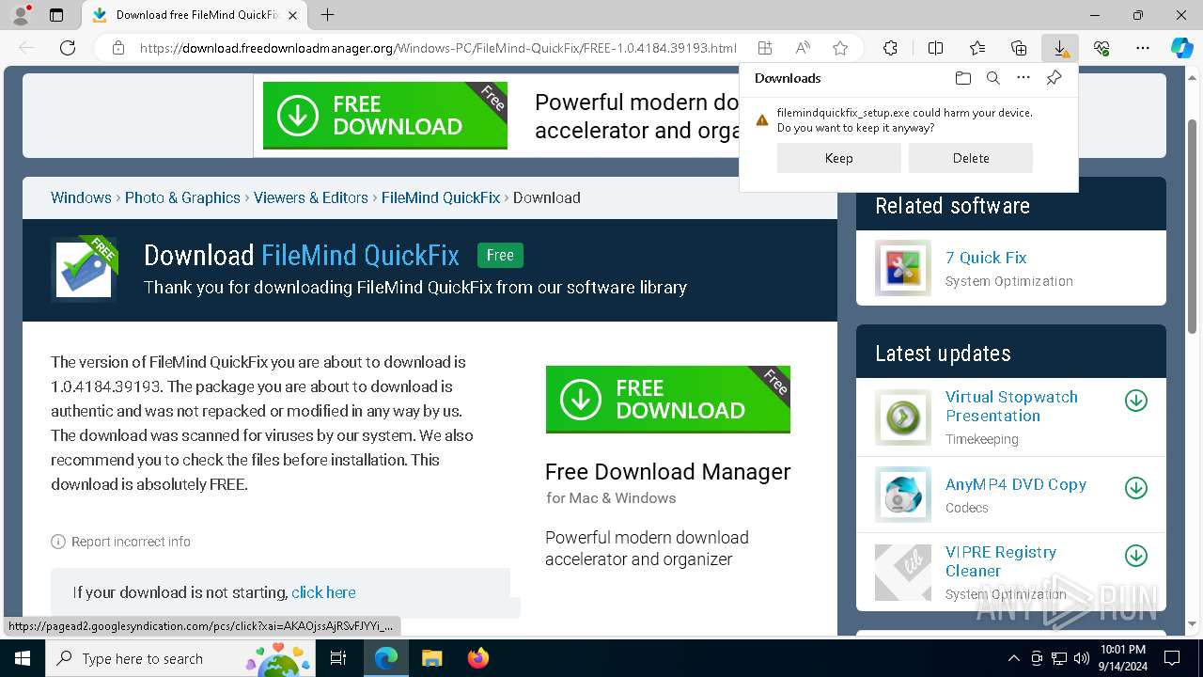Click the Timekeeping category text
The width and height of the screenshot is (1203, 677).
click(982, 439)
